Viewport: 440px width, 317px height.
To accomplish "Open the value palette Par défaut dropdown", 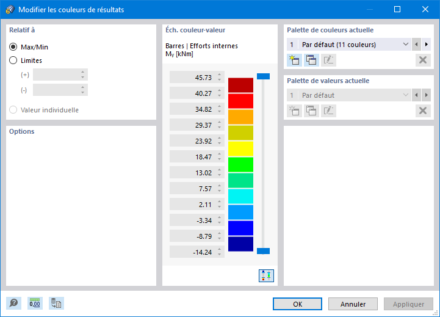I will click(349, 95).
